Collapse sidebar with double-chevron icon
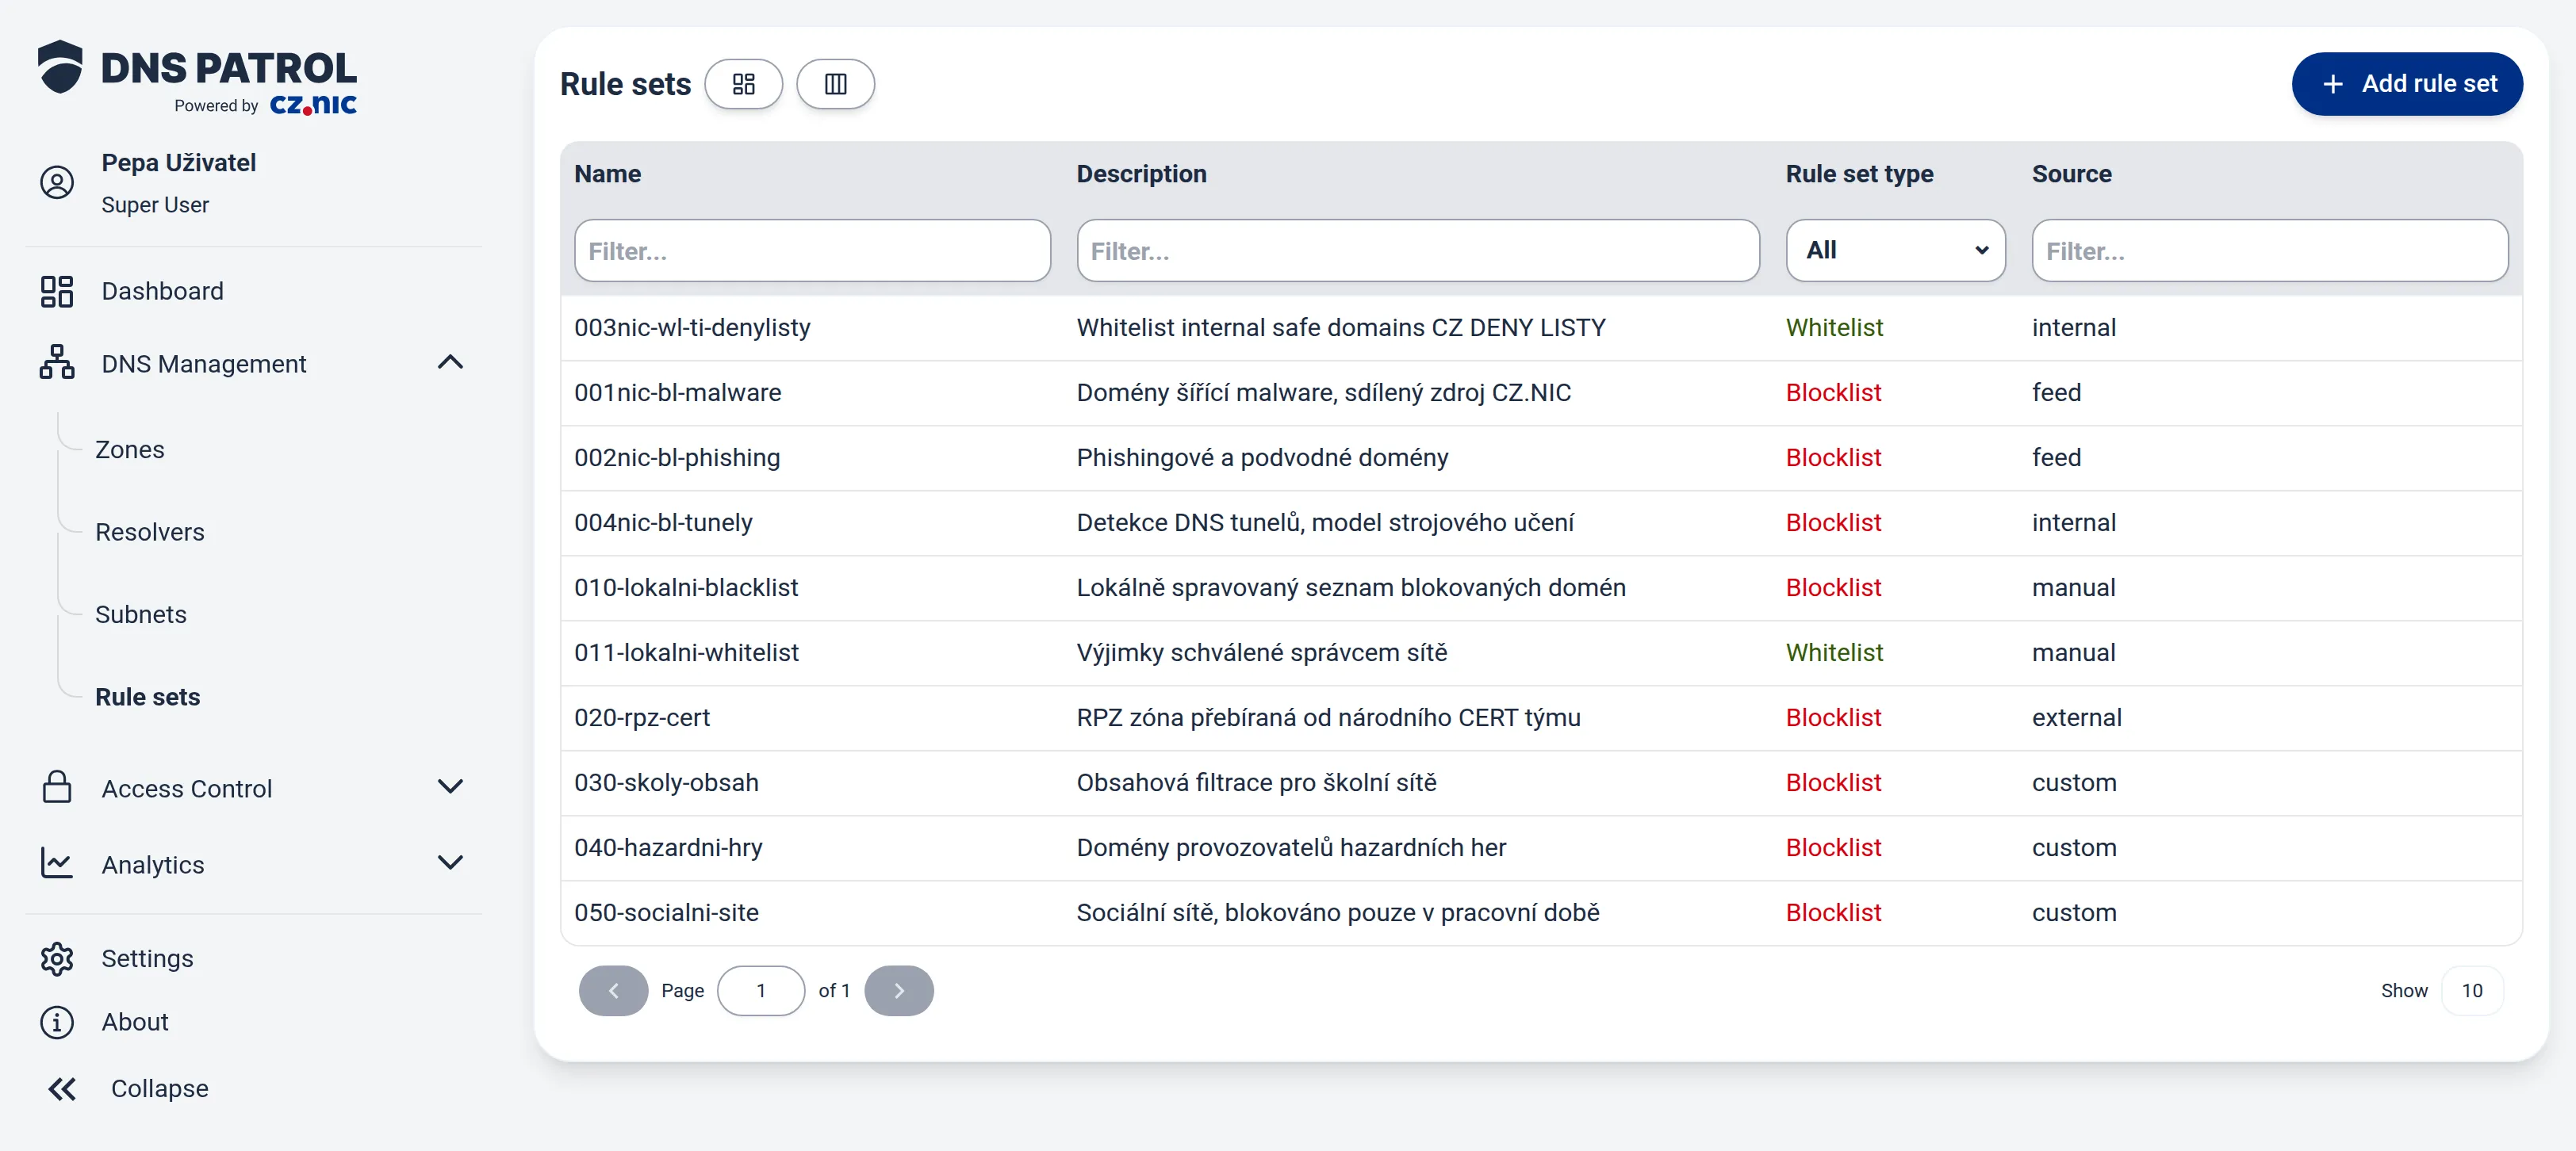Image resolution: width=2576 pixels, height=1151 pixels. tap(62, 1088)
